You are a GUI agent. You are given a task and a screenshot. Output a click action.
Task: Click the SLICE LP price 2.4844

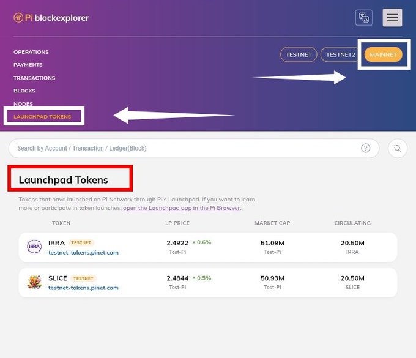point(177,278)
